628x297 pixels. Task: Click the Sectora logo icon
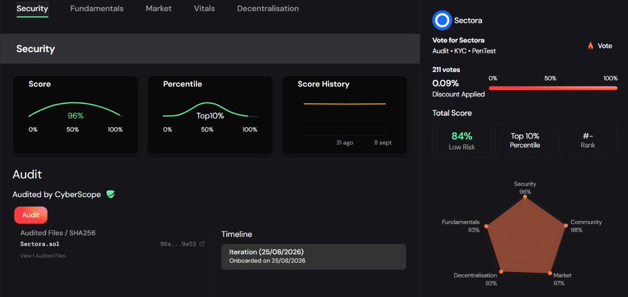pyautogui.click(x=442, y=20)
